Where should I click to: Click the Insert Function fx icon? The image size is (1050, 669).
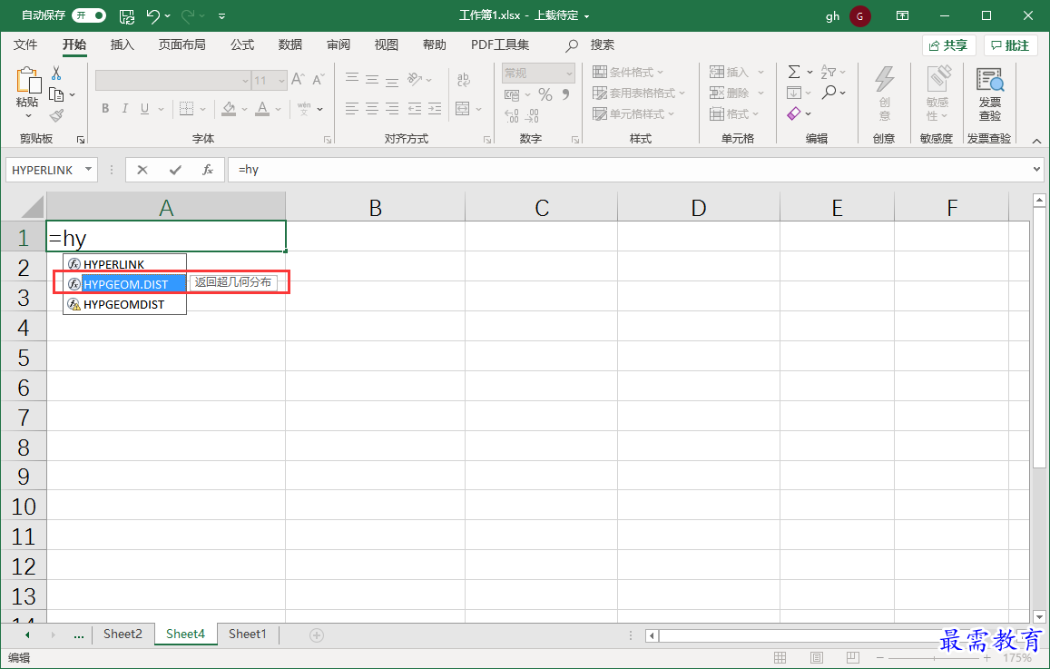click(x=208, y=170)
